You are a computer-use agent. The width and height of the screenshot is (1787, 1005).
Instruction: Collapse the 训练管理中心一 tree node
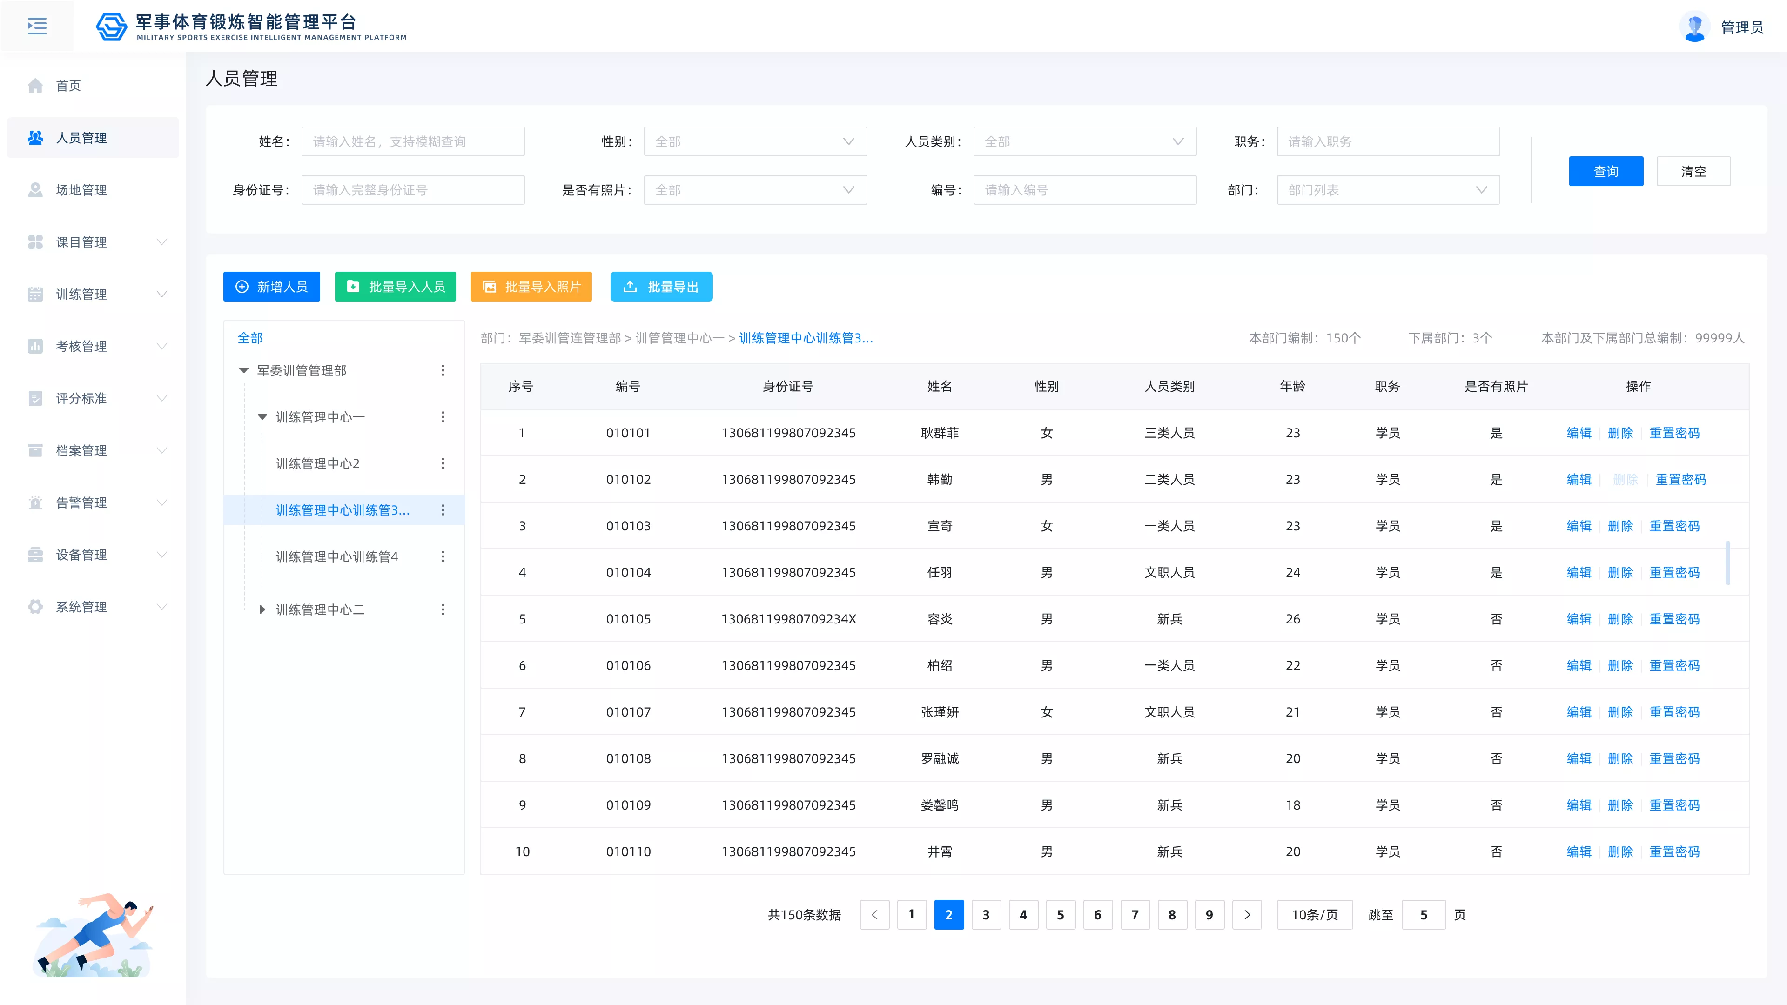(262, 417)
